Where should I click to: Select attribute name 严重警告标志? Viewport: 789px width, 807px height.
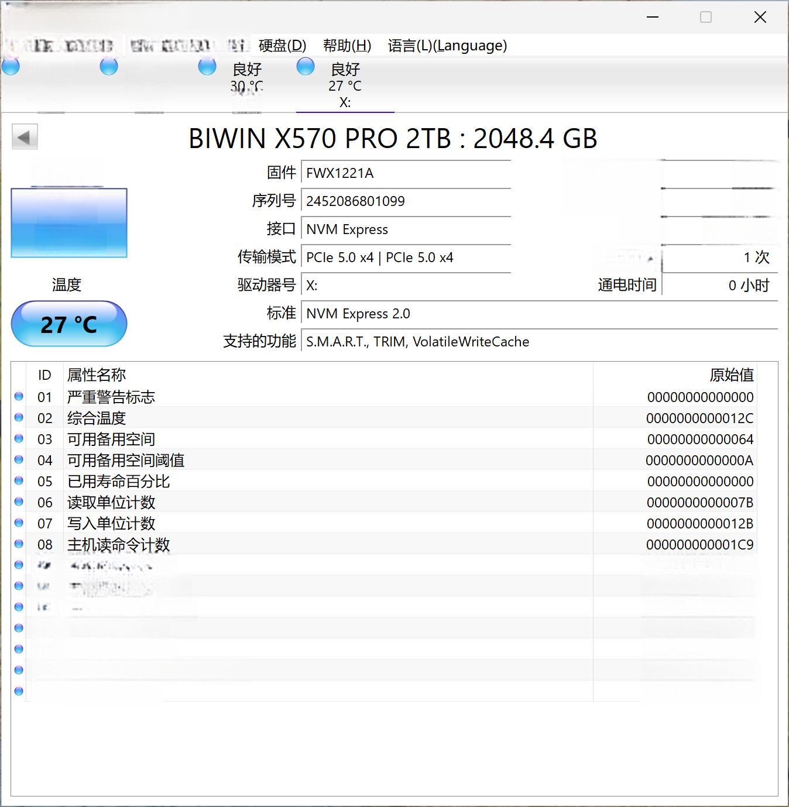[x=111, y=397]
